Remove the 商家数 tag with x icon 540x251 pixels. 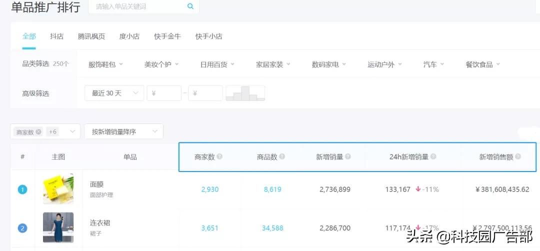(38, 132)
